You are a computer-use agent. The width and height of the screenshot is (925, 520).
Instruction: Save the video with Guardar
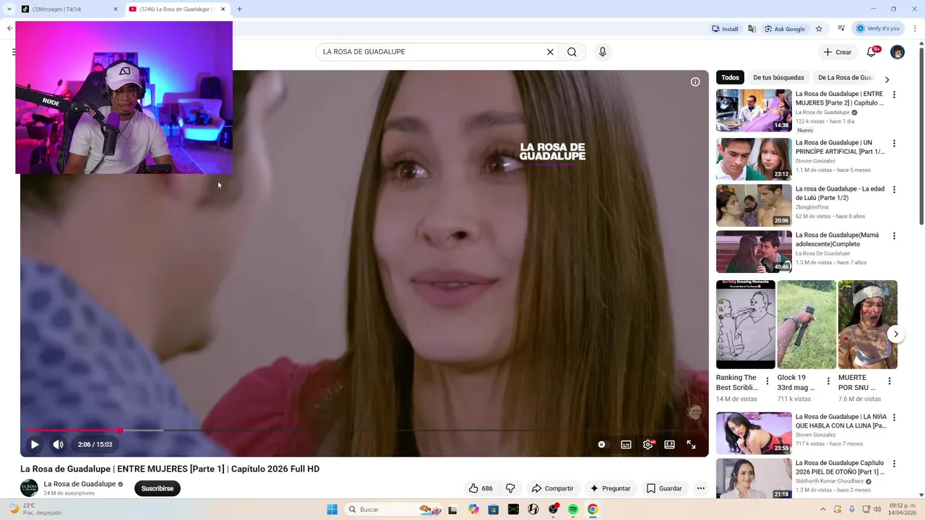coord(664,488)
